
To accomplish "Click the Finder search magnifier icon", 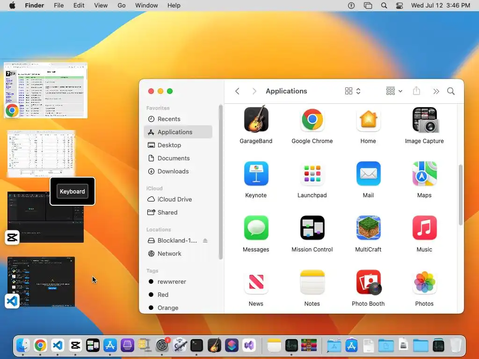I will [450, 91].
